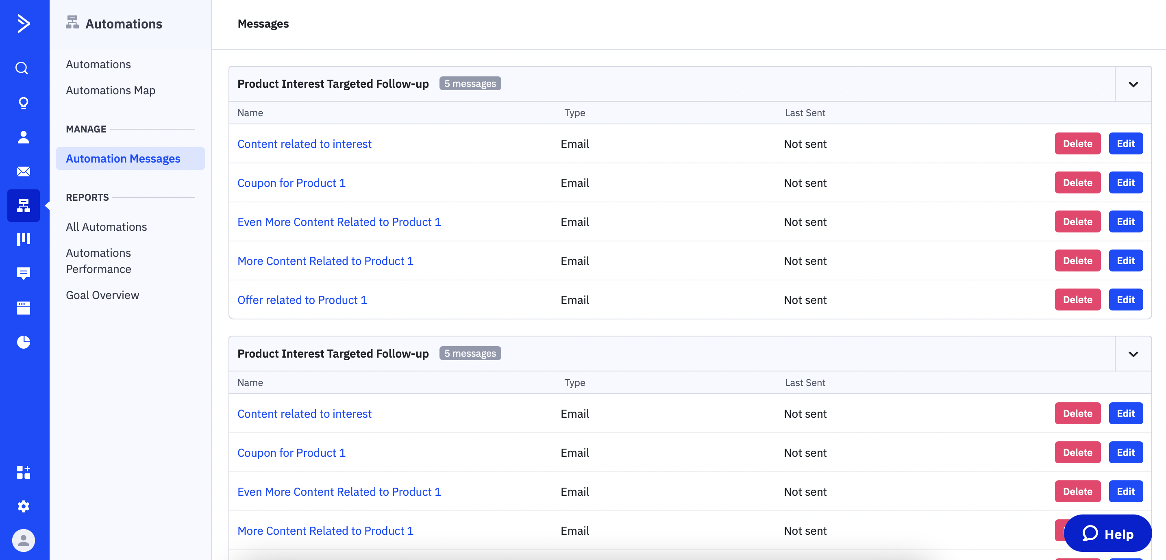Open the Help chat widget

[x=1107, y=534]
